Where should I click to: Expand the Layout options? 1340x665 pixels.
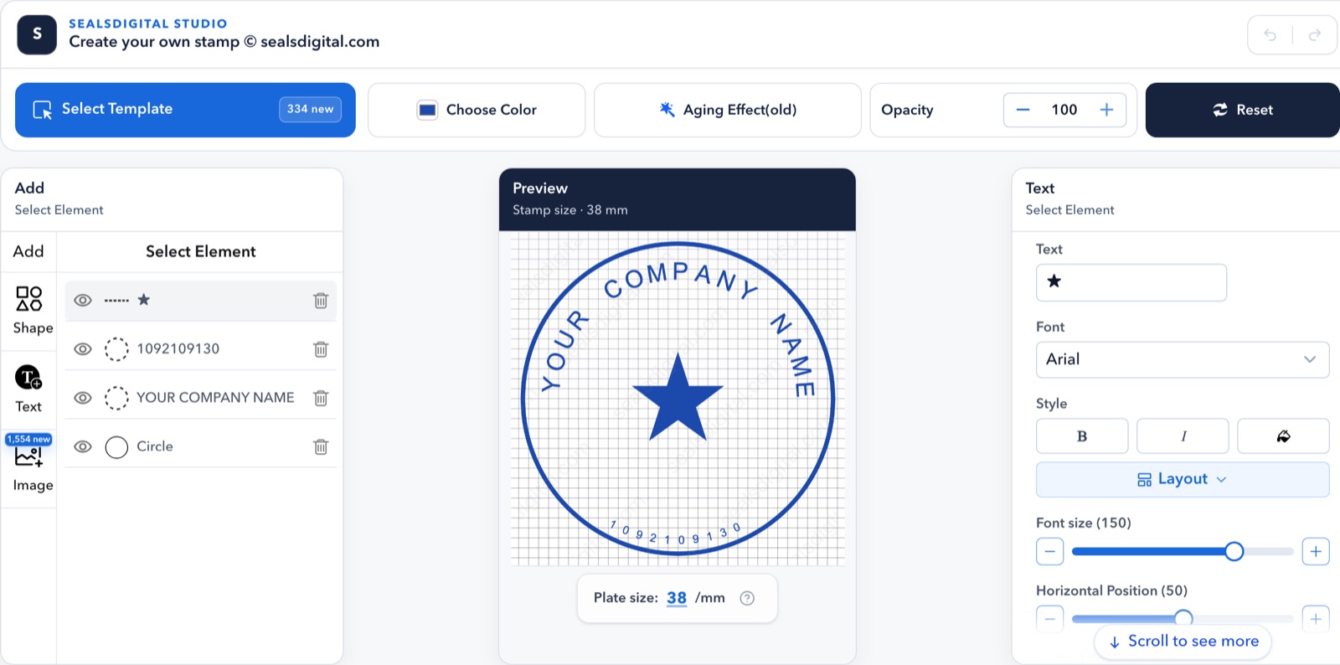(1183, 479)
